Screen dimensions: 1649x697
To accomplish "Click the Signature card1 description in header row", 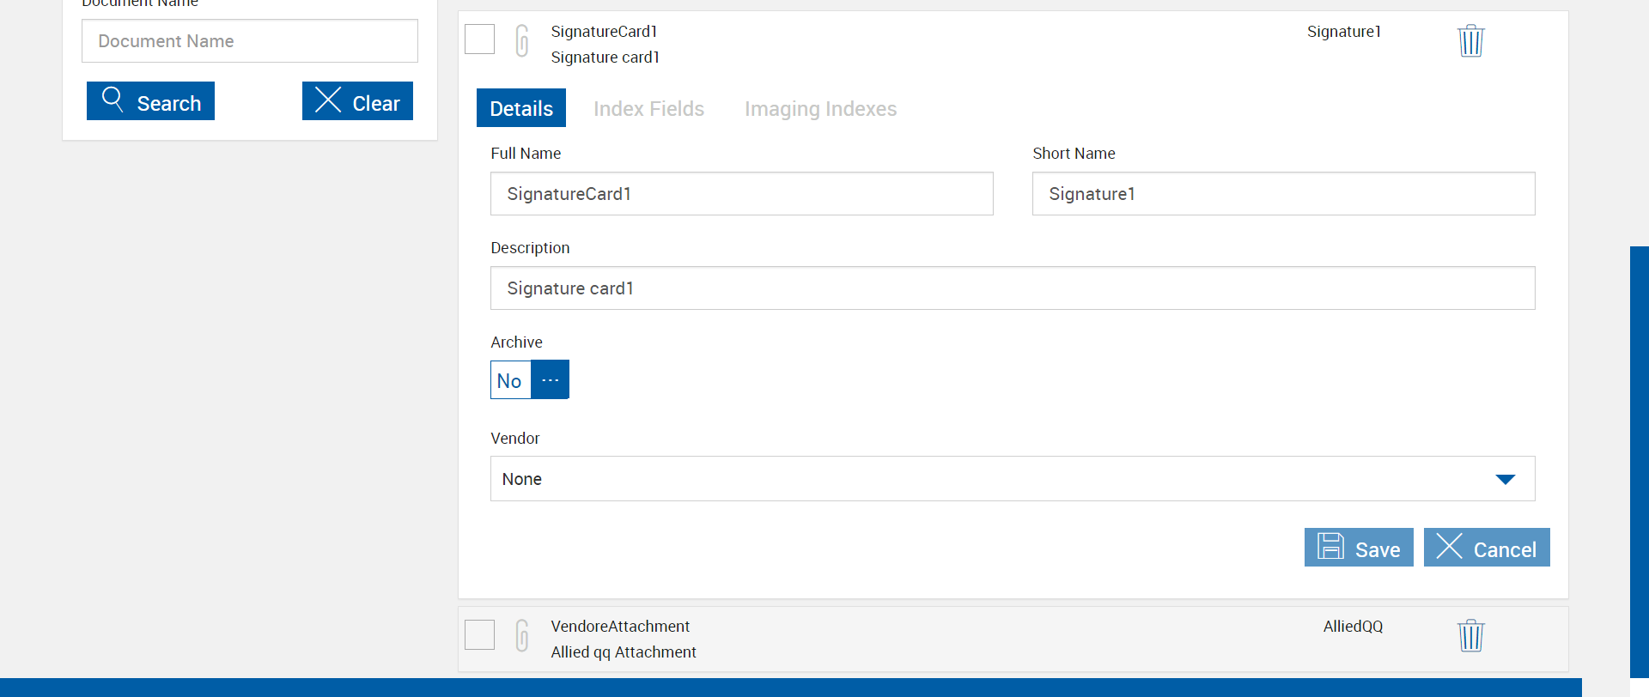I will (605, 58).
